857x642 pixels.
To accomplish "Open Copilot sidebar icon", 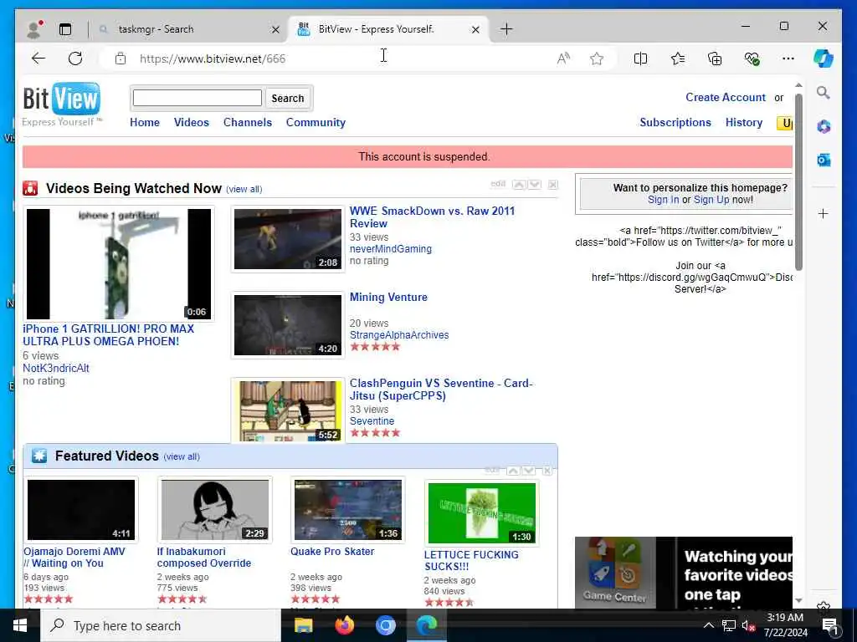I will (x=823, y=59).
